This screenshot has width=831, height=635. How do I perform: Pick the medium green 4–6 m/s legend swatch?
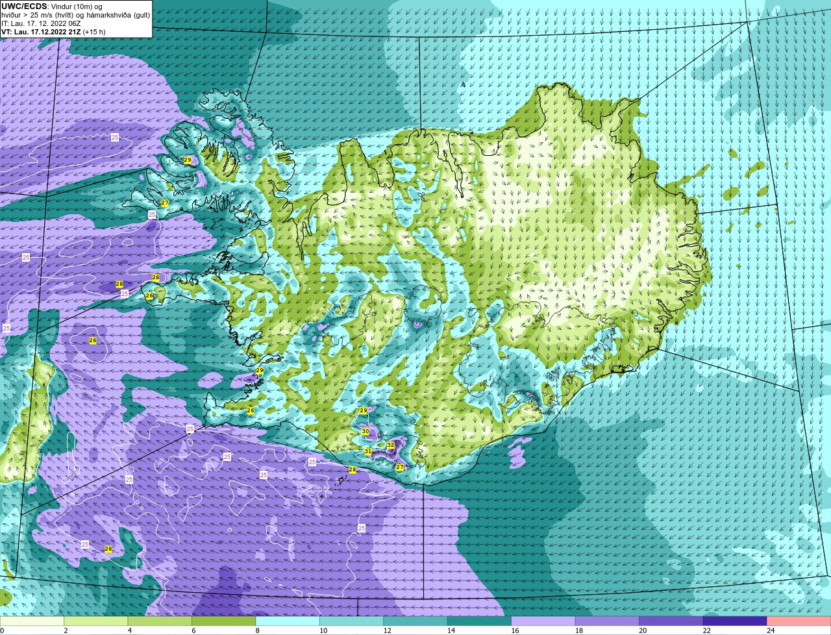tap(160, 621)
